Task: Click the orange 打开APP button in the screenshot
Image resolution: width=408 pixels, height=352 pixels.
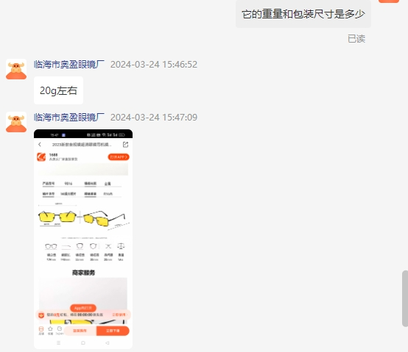Action: click(119, 157)
